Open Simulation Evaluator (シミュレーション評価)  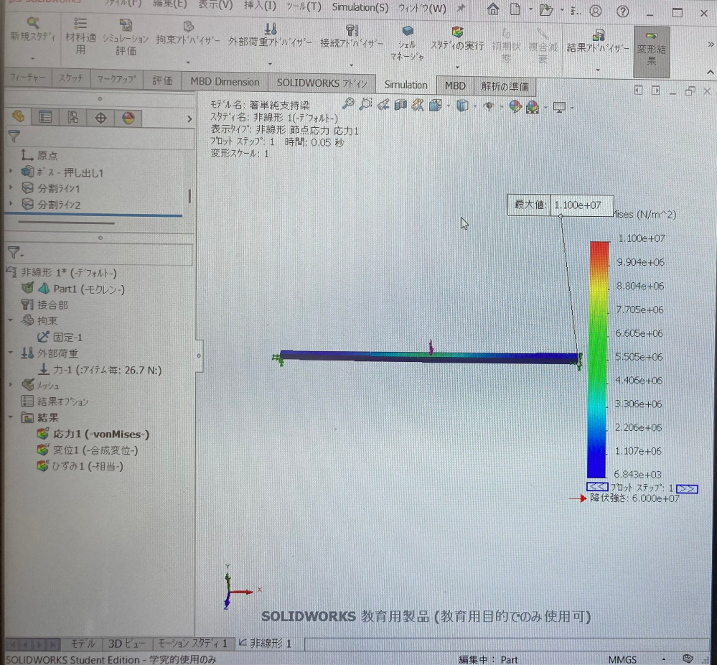tap(126, 37)
